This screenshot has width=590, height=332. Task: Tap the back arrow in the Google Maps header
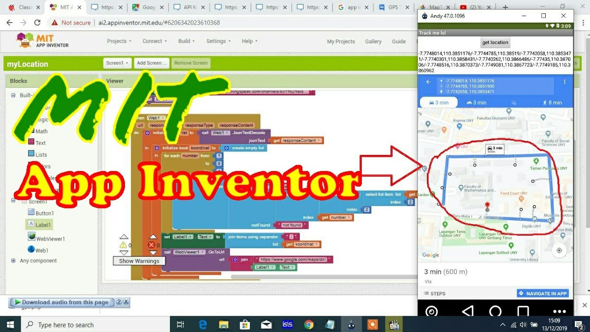(x=429, y=82)
